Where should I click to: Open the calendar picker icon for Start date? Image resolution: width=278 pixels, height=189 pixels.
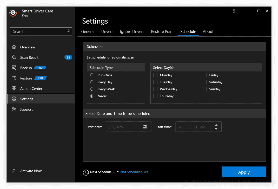tap(145, 127)
